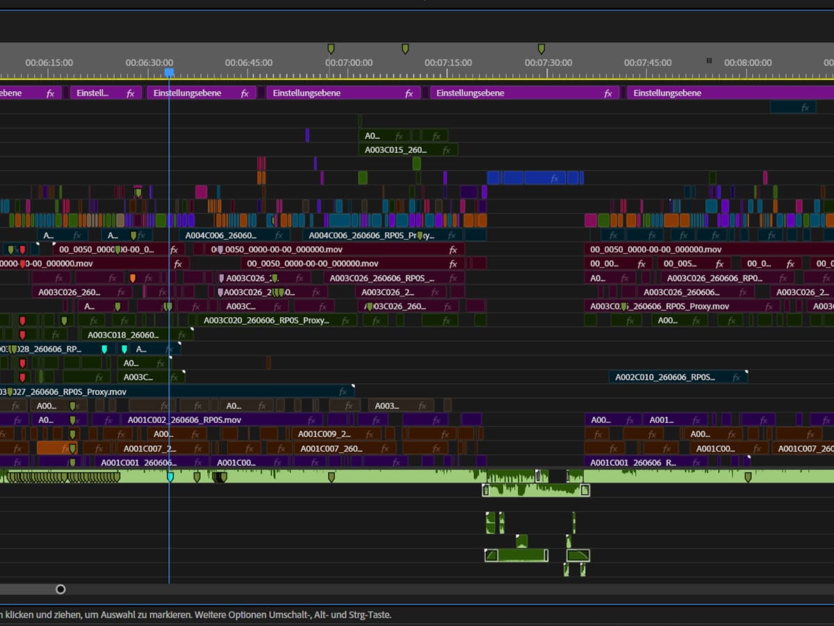The height and width of the screenshot is (626, 834).
Task: Click the blue playhead handle on the time ruler
Action: point(169,72)
